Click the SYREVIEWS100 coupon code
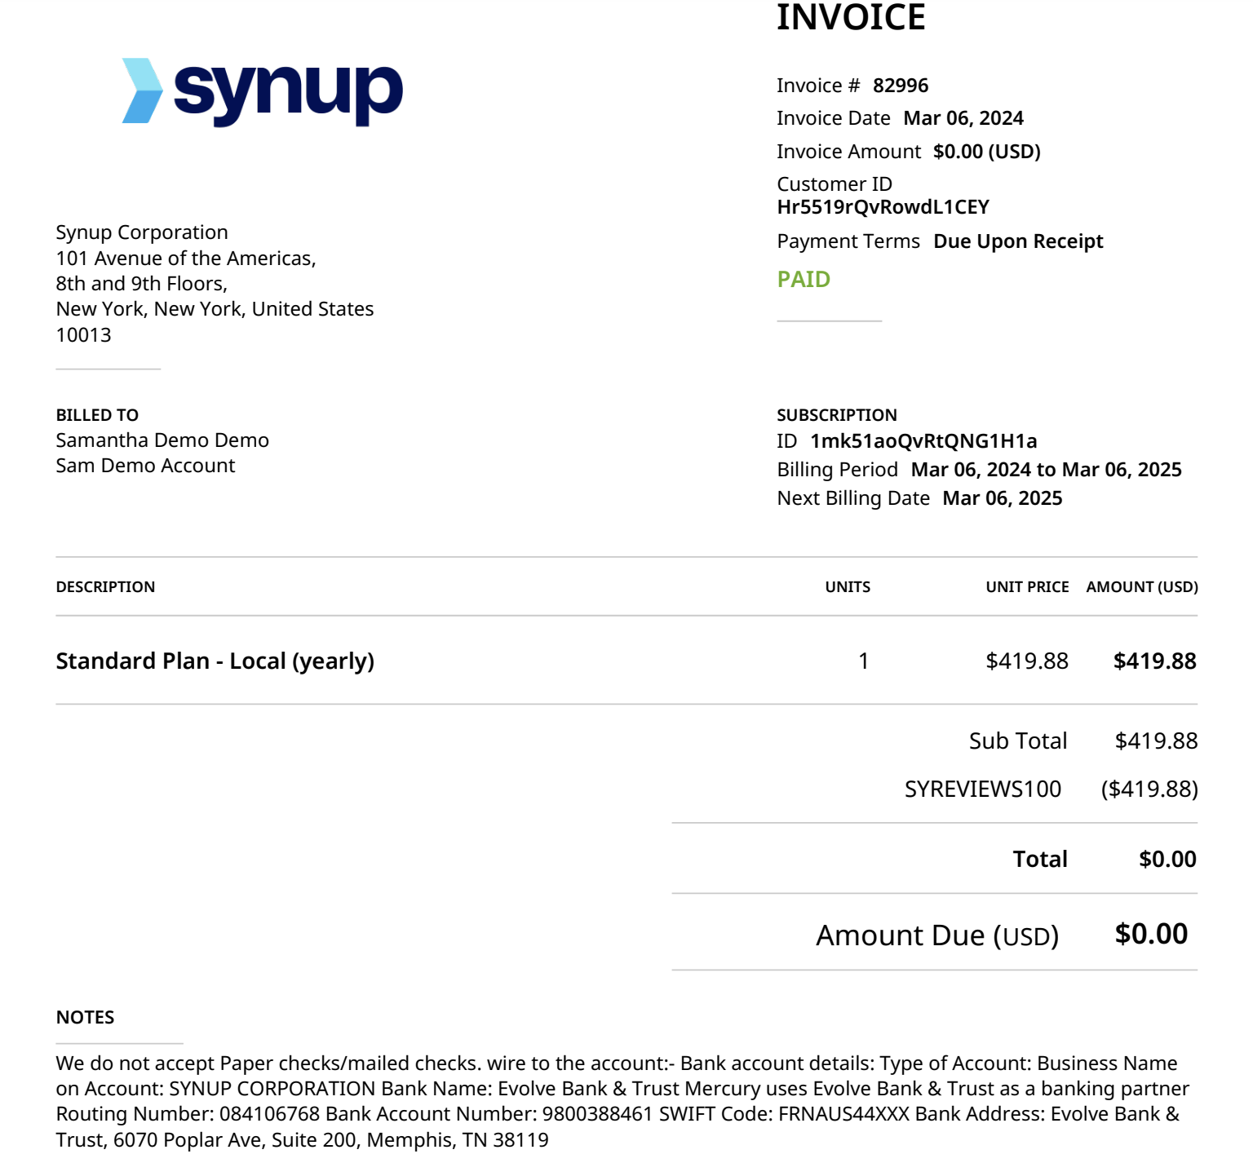This screenshot has width=1253, height=1163. point(983,789)
